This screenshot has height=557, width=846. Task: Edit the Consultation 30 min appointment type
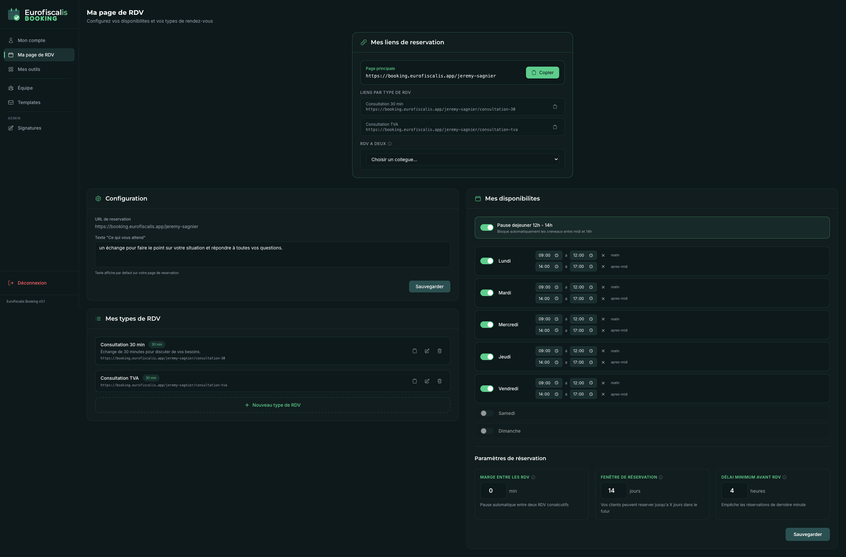pos(427,351)
